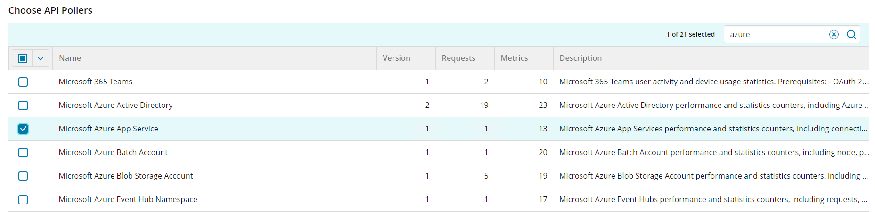This screenshot has height=212, width=875.
Task: Click the Choose API Pollers heading
Action: [50, 10]
